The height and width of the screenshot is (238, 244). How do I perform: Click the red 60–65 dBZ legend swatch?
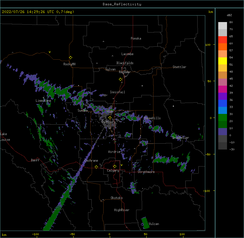click(222, 40)
